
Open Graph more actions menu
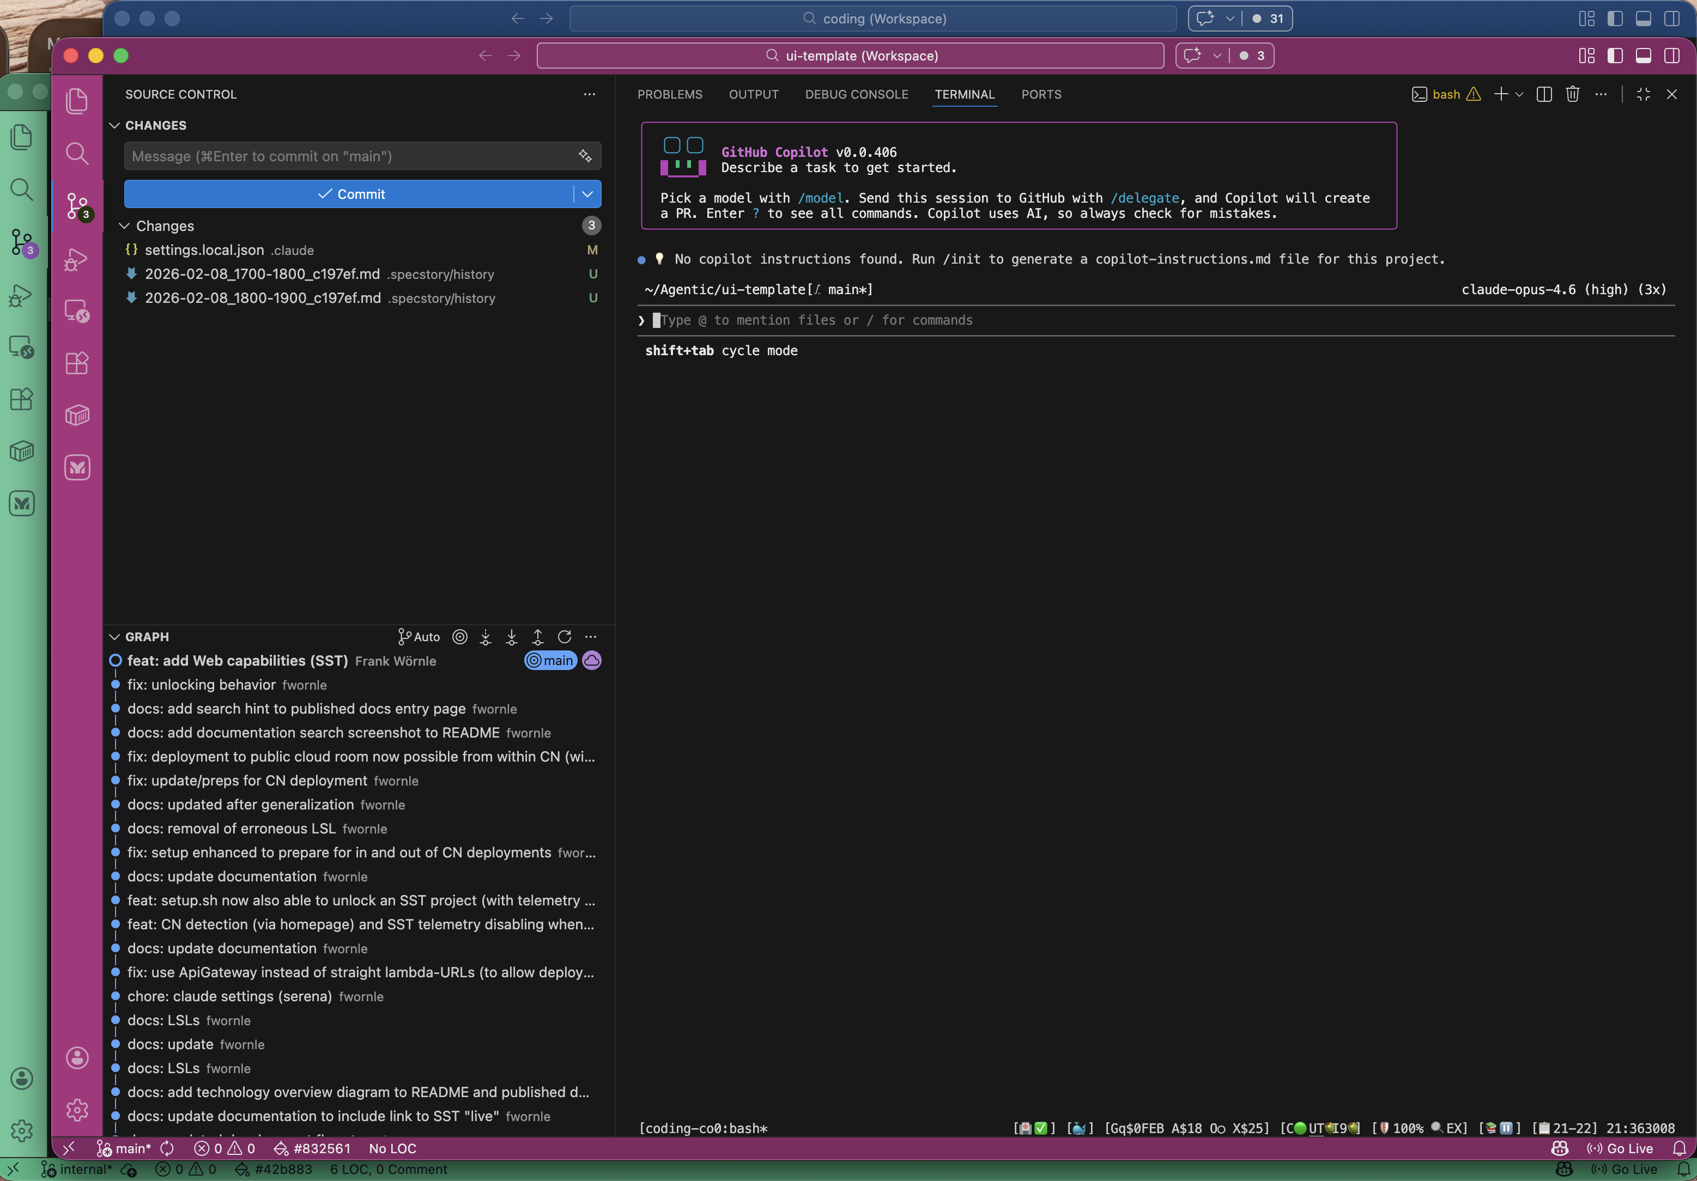[591, 636]
